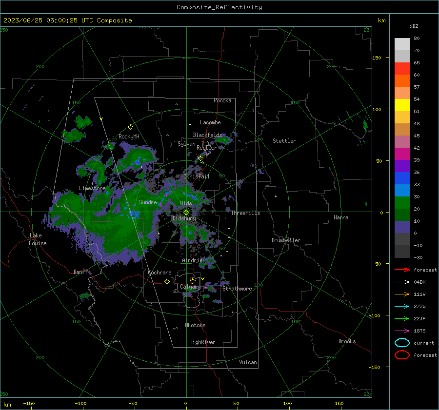Click the Didsbury label
This screenshot has height=410, width=439.
tap(184, 218)
